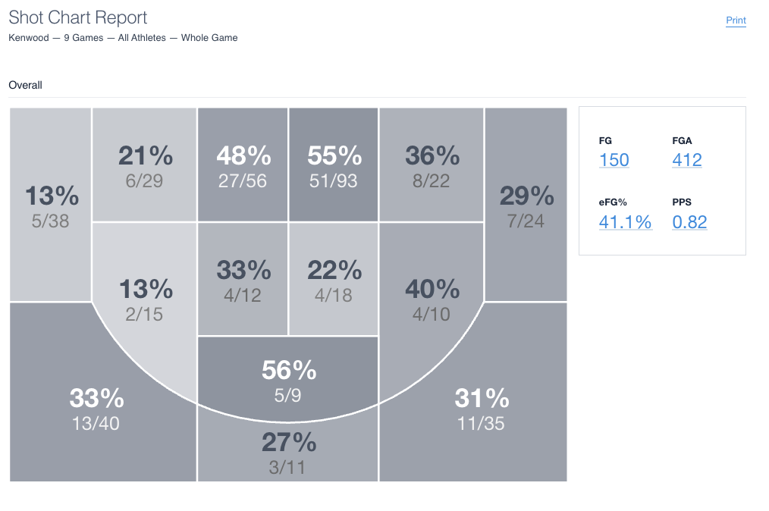
Task: Click the 40% zone showing 4/10
Action: click(x=432, y=299)
